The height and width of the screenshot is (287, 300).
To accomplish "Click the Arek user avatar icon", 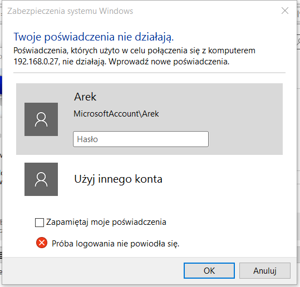I will coord(41,119).
